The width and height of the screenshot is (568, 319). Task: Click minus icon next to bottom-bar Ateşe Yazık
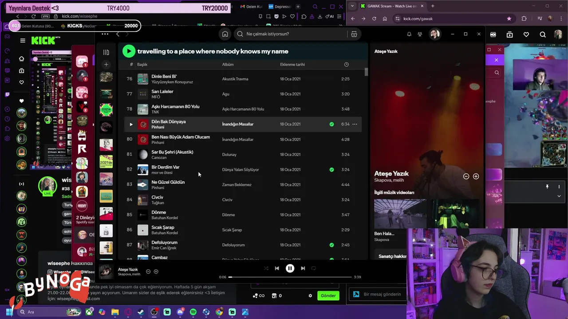click(148, 272)
